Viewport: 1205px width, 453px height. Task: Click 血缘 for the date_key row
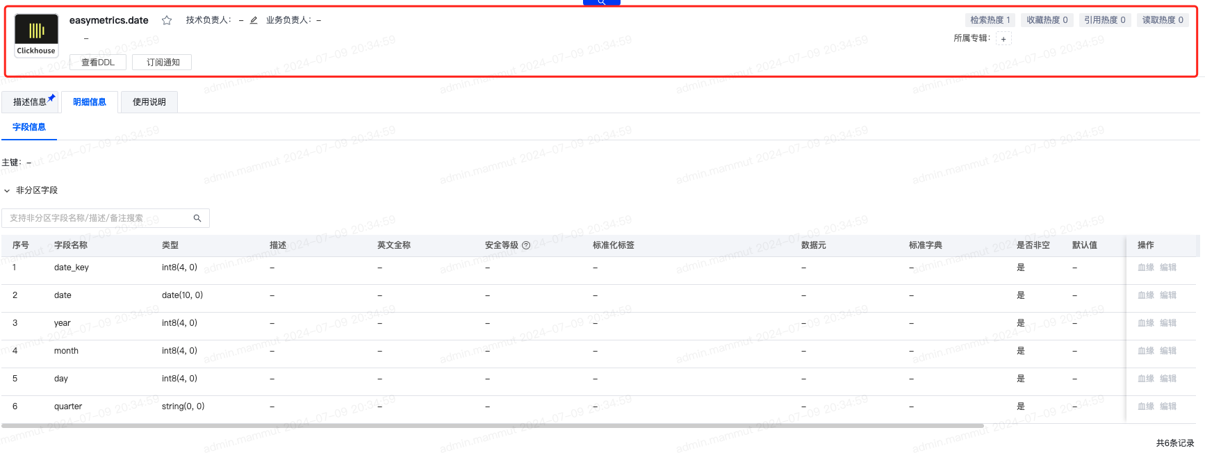click(x=1146, y=267)
